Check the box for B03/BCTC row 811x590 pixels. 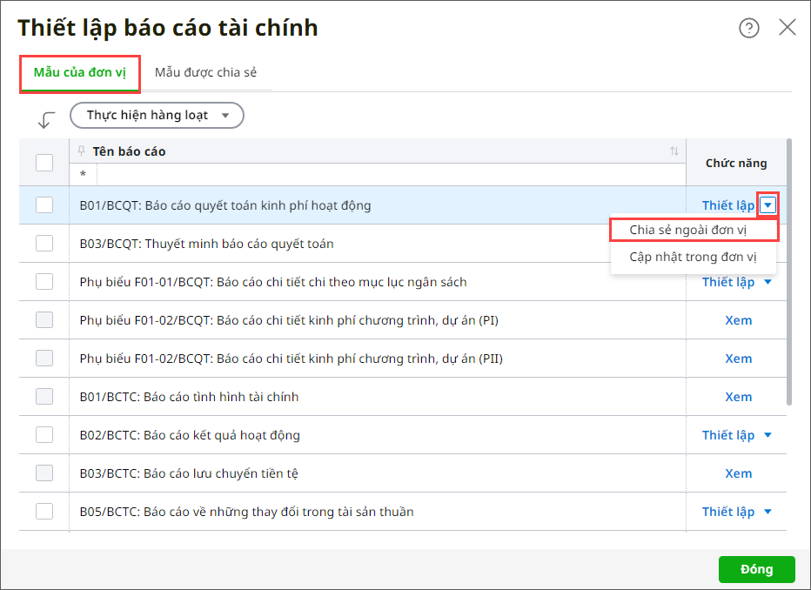click(x=44, y=473)
